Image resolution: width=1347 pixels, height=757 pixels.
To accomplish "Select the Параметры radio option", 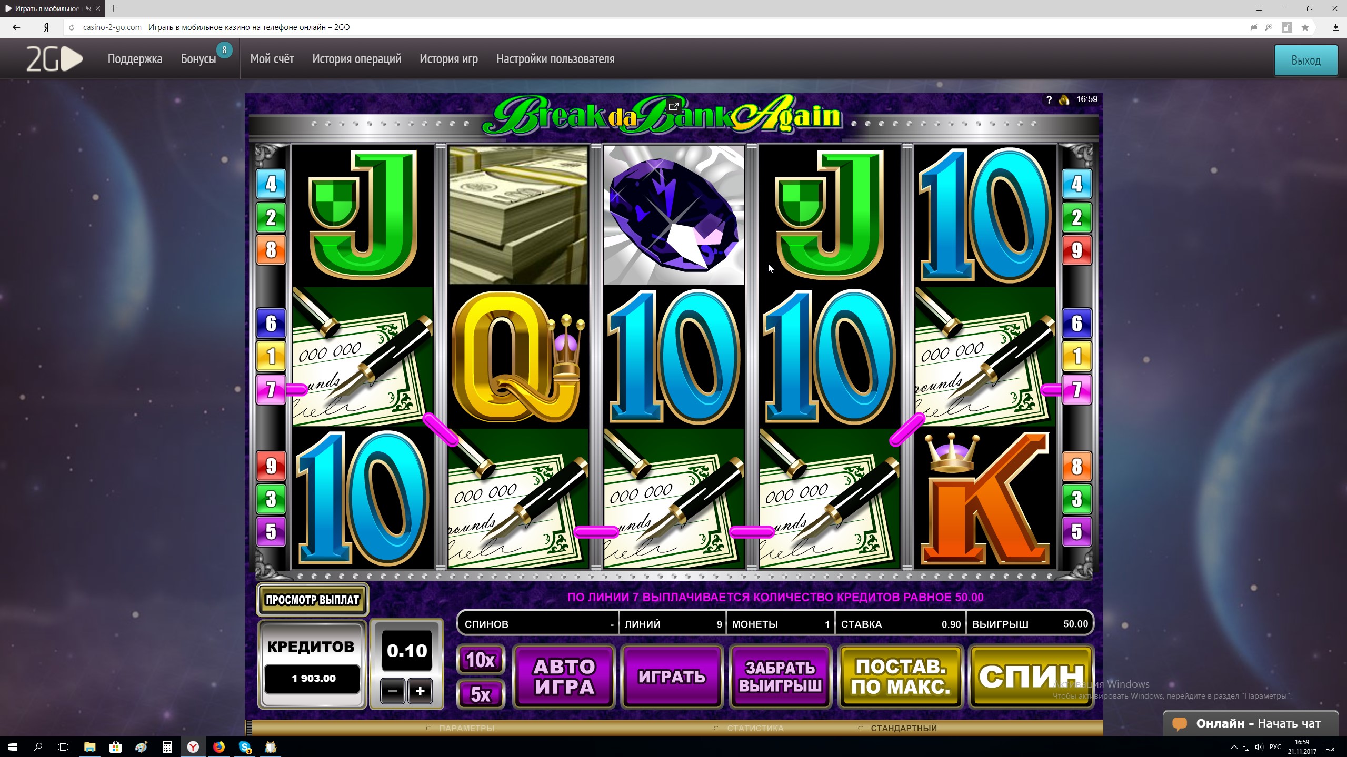I will pyautogui.click(x=460, y=728).
